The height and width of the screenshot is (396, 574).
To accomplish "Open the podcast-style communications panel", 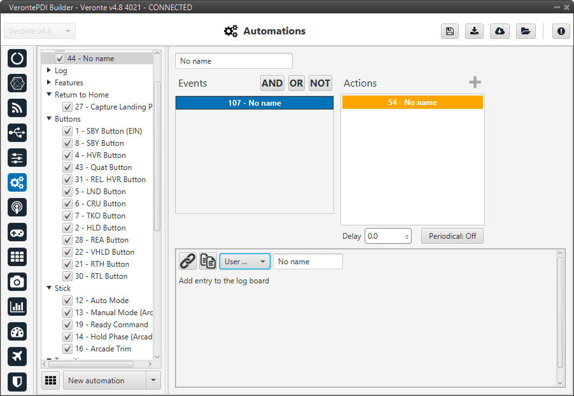I will pos(17,208).
